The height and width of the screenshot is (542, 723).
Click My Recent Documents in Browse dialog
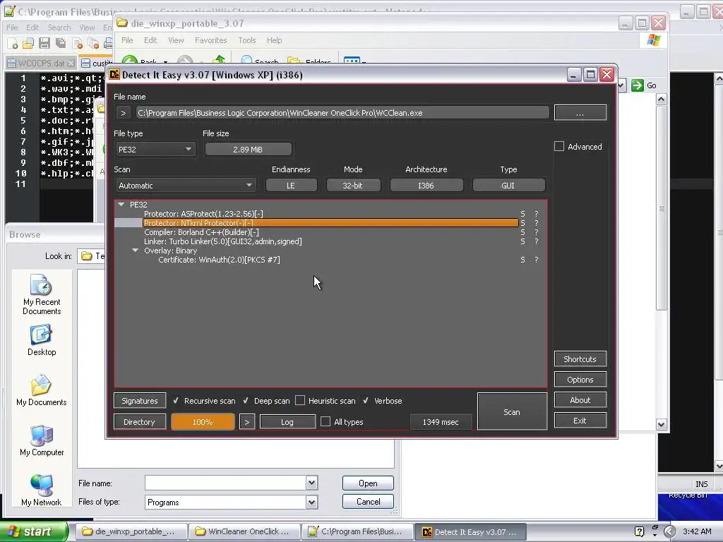[x=42, y=294]
